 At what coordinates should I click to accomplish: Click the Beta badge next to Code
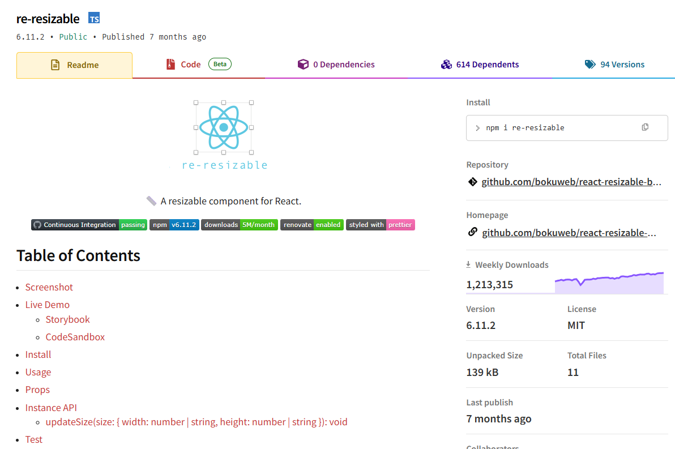[x=220, y=64]
